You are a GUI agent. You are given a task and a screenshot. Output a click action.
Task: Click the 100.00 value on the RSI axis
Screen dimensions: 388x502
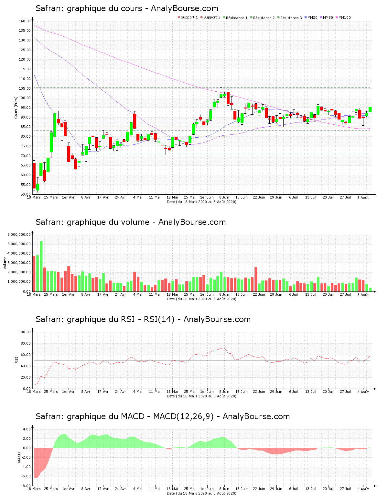[x=25, y=332]
